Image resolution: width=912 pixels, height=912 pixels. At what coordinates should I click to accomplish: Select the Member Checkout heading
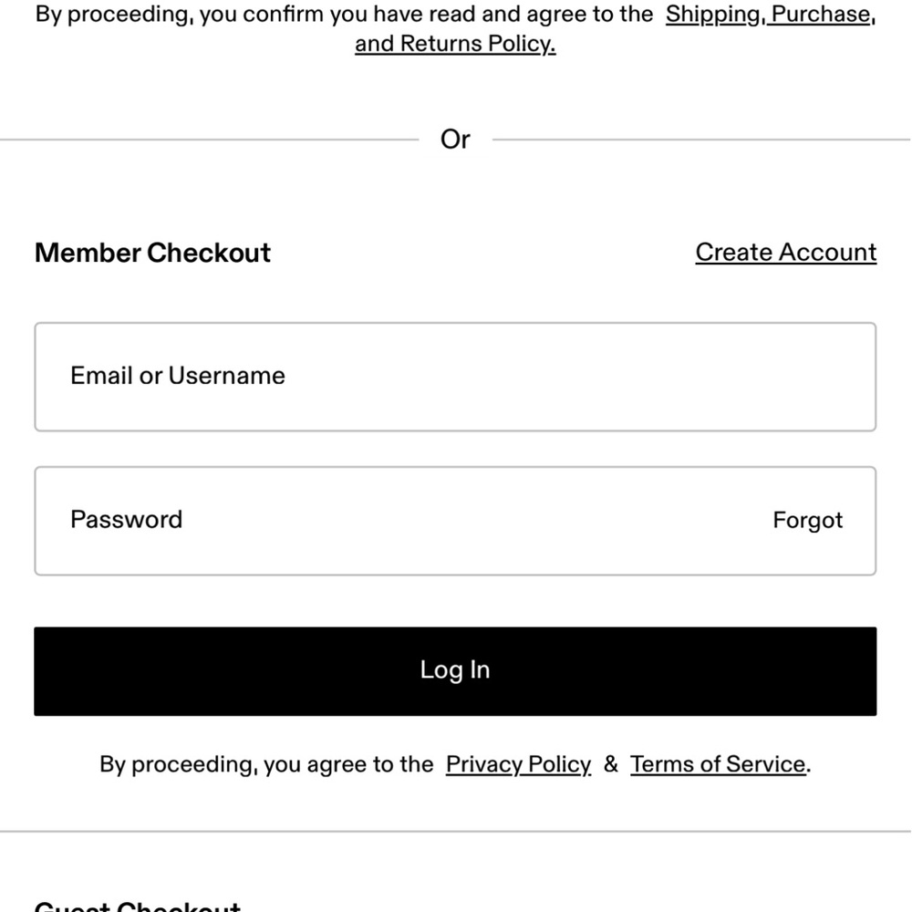[x=152, y=253]
